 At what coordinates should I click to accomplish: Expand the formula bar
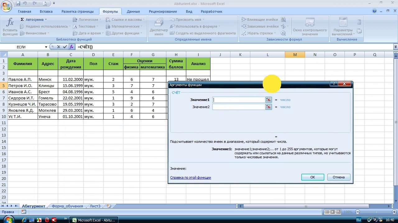coord(396,47)
